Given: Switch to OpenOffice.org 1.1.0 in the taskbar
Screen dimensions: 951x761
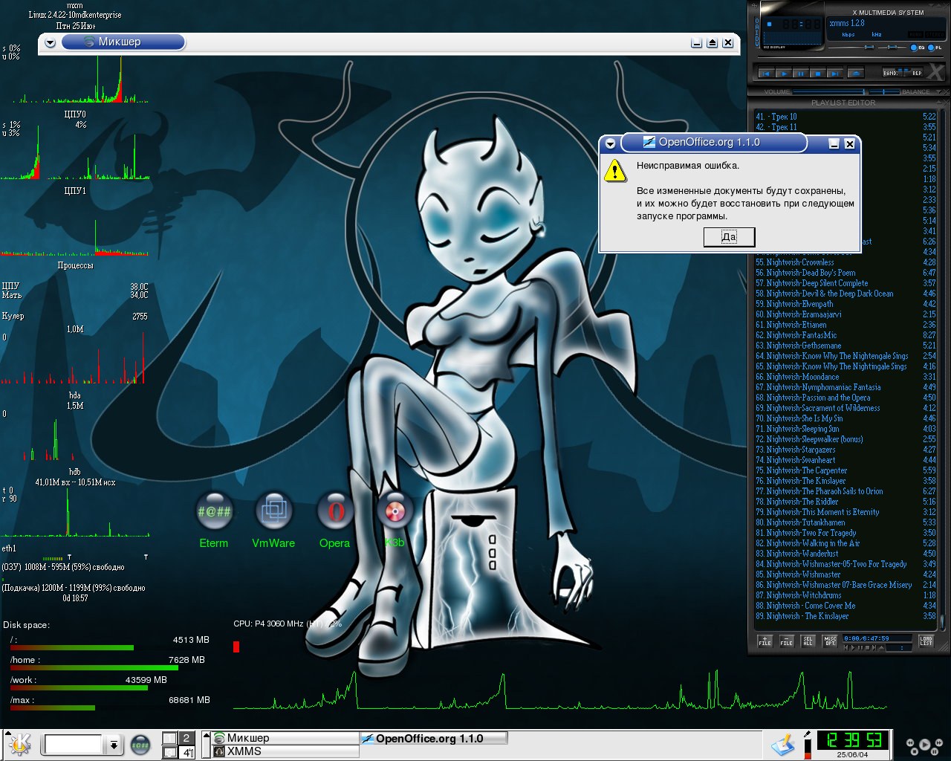Looking at the screenshot, I should tap(434, 739).
